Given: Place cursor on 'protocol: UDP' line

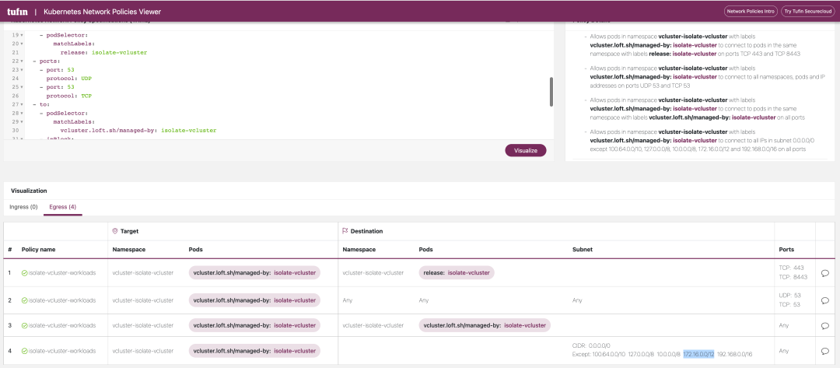Looking at the screenshot, I should point(69,79).
